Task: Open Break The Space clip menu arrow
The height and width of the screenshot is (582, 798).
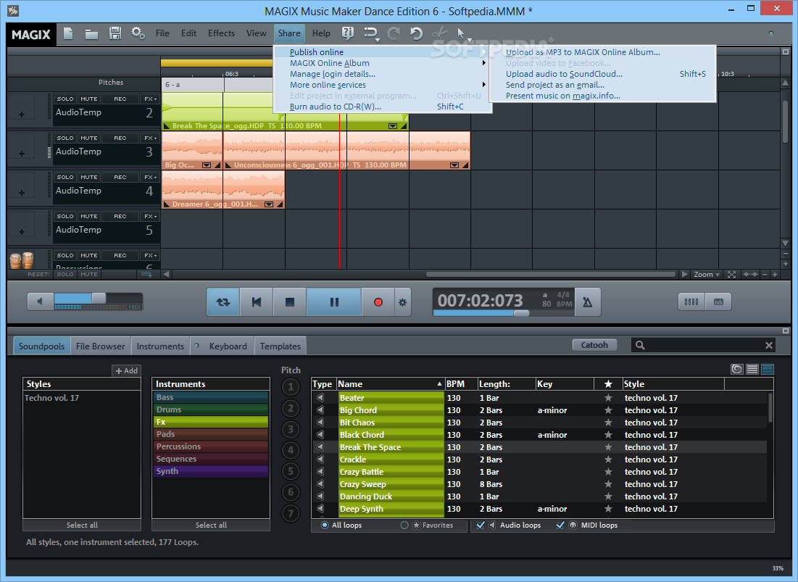Action: 393,125
